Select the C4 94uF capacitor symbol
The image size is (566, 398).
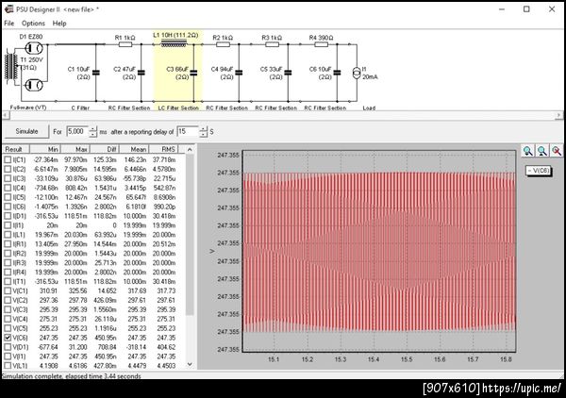(239, 73)
